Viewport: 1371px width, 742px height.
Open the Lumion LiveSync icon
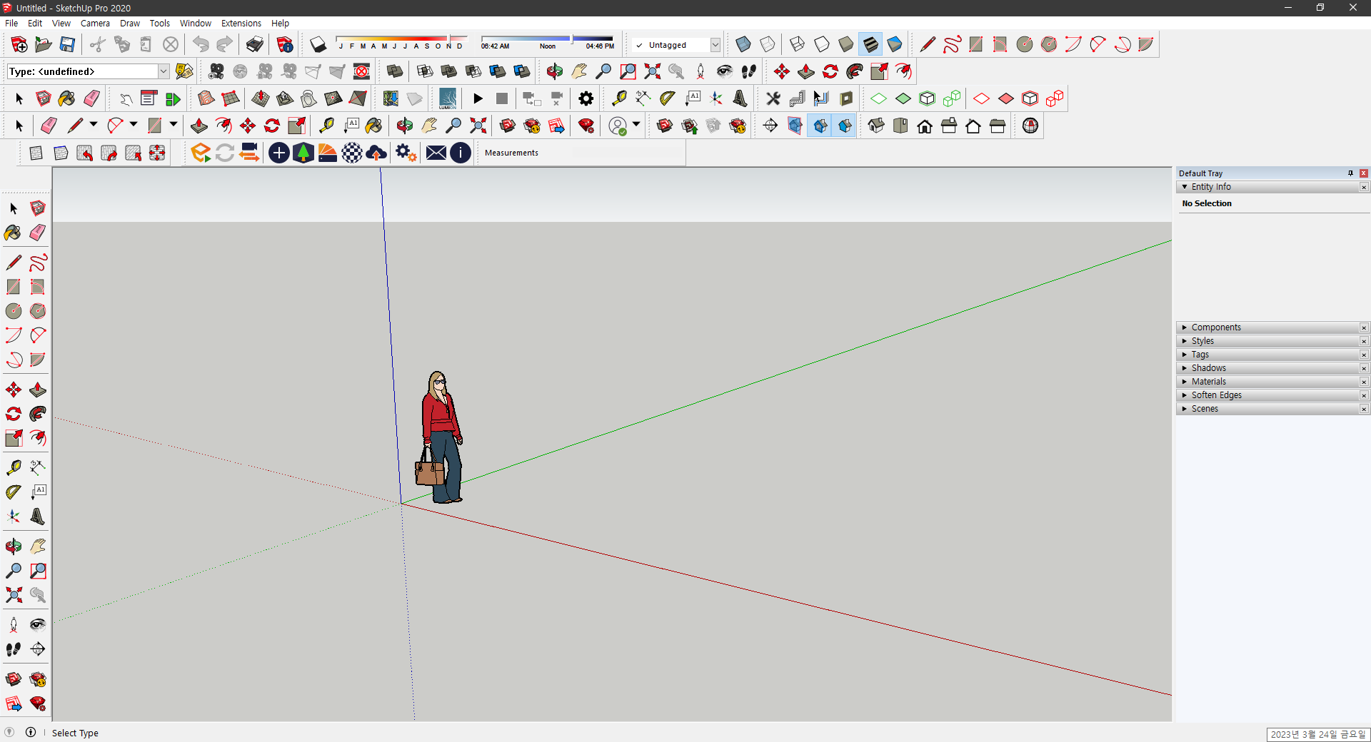(x=448, y=98)
